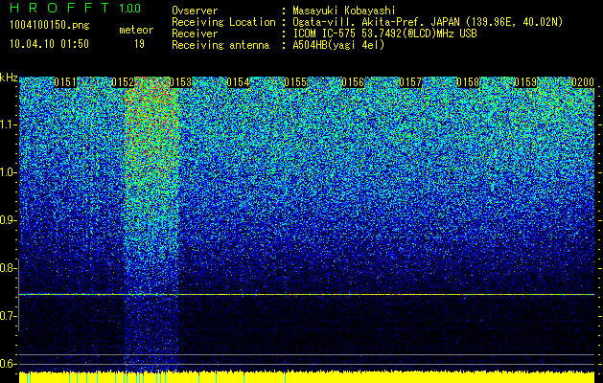Click the meteor count value 19
Screen dimensions: 603x383
(x=139, y=44)
